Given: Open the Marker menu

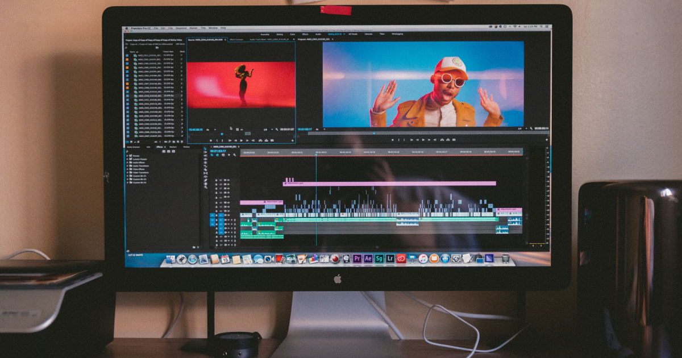Looking at the screenshot, I should pyautogui.click(x=194, y=28).
